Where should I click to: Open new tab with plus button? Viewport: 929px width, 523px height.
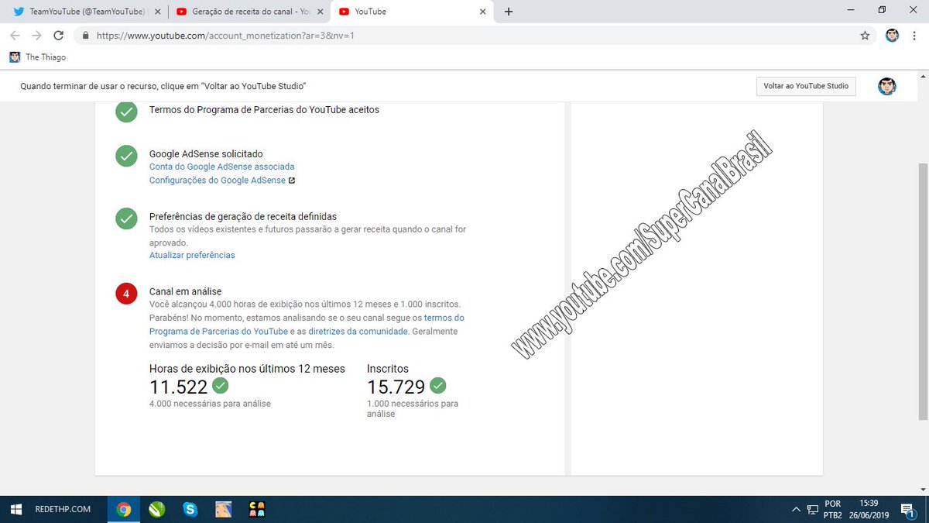(509, 12)
